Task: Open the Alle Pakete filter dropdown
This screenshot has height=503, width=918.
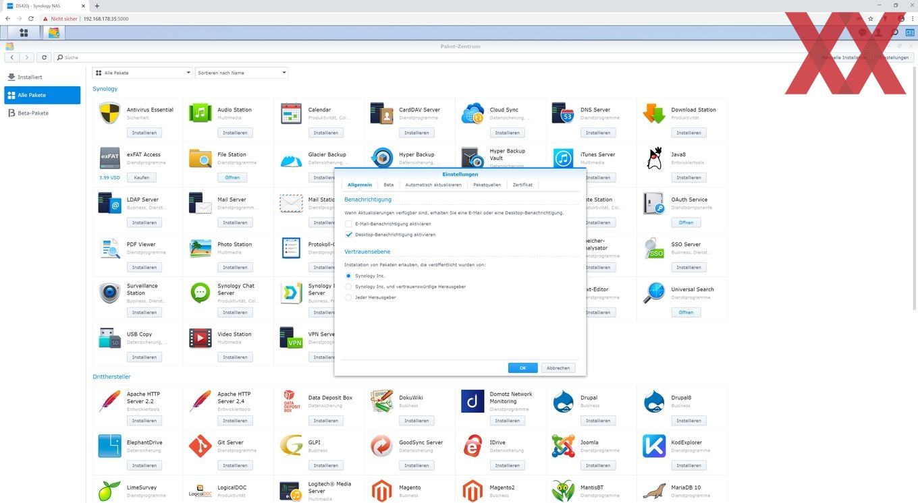Action: 142,73
